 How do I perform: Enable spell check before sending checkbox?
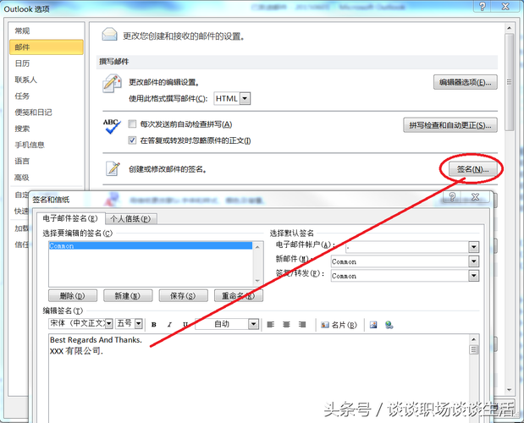point(132,124)
